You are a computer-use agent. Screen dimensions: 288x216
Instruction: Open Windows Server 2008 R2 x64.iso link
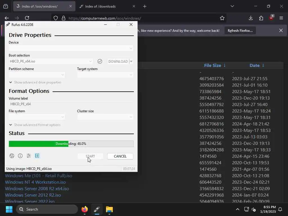[37, 189]
